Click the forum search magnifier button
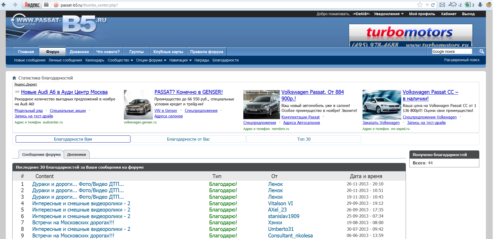Screen dimensions: 494x239 coord(481,52)
